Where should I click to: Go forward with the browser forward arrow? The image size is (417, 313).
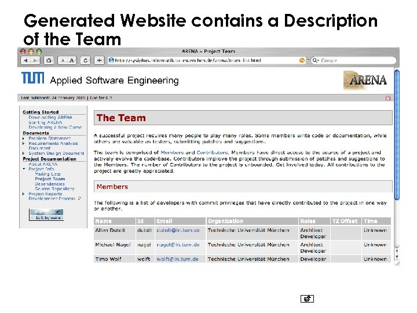pyautogui.click(x=35, y=60)
